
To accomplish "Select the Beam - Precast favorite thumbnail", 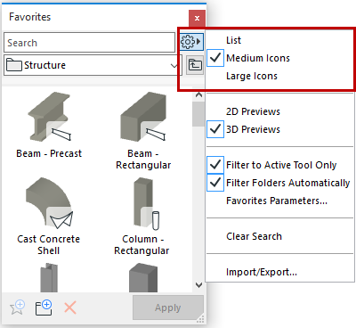I will [x=49, y=117].
